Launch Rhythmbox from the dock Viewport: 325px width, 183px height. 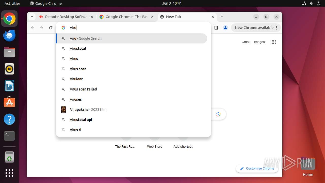(9, 69)
